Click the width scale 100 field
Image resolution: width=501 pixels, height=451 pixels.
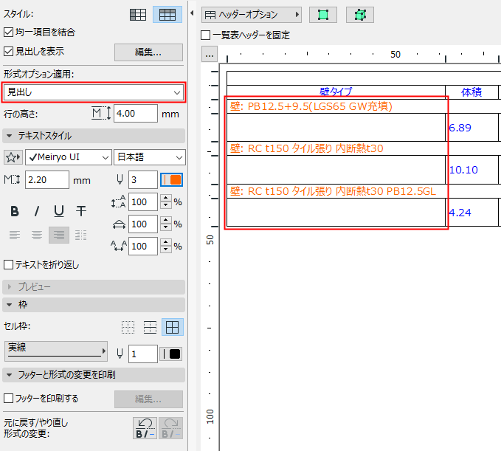pyautogui.click(x=143, y=224)
